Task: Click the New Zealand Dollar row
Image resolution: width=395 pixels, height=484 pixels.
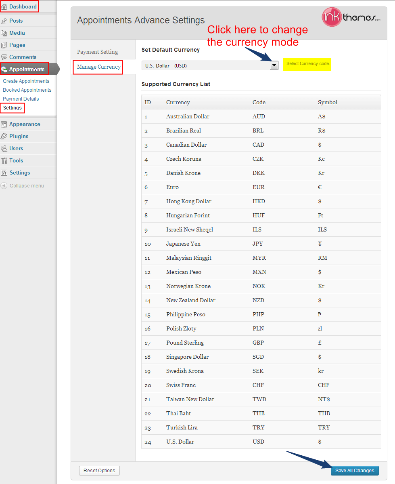Action: click(261, 301)
